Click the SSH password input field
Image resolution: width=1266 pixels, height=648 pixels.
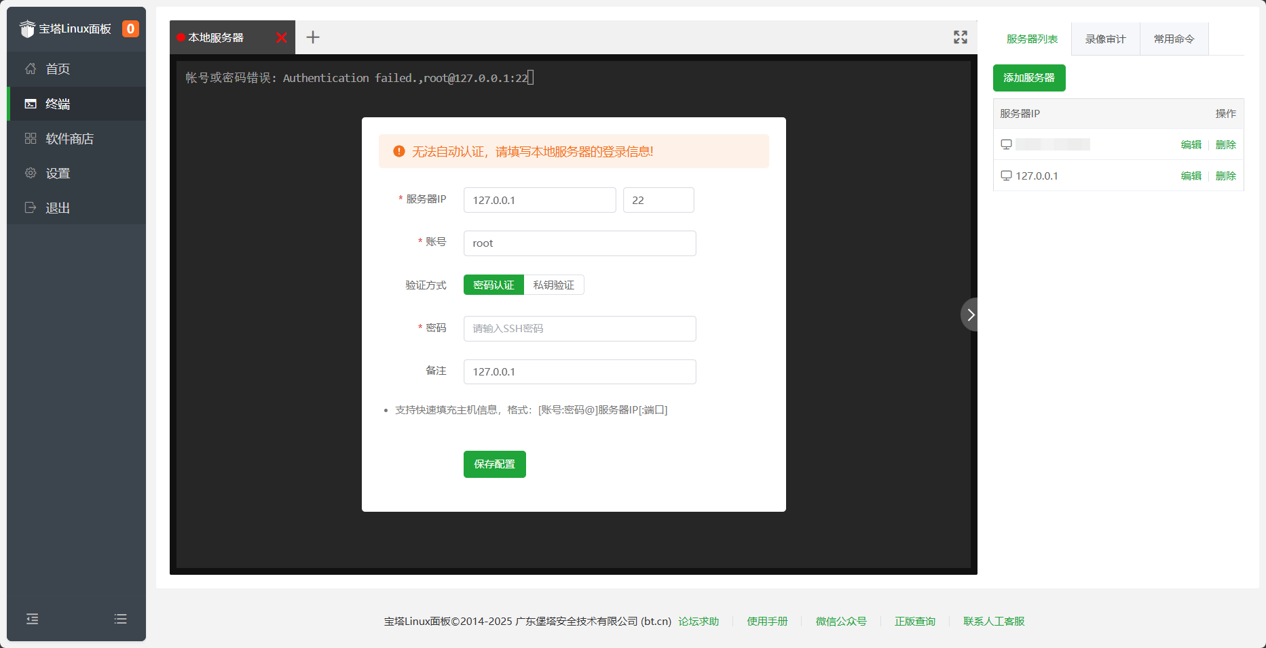pyautogui.click(x=579, y=329)
